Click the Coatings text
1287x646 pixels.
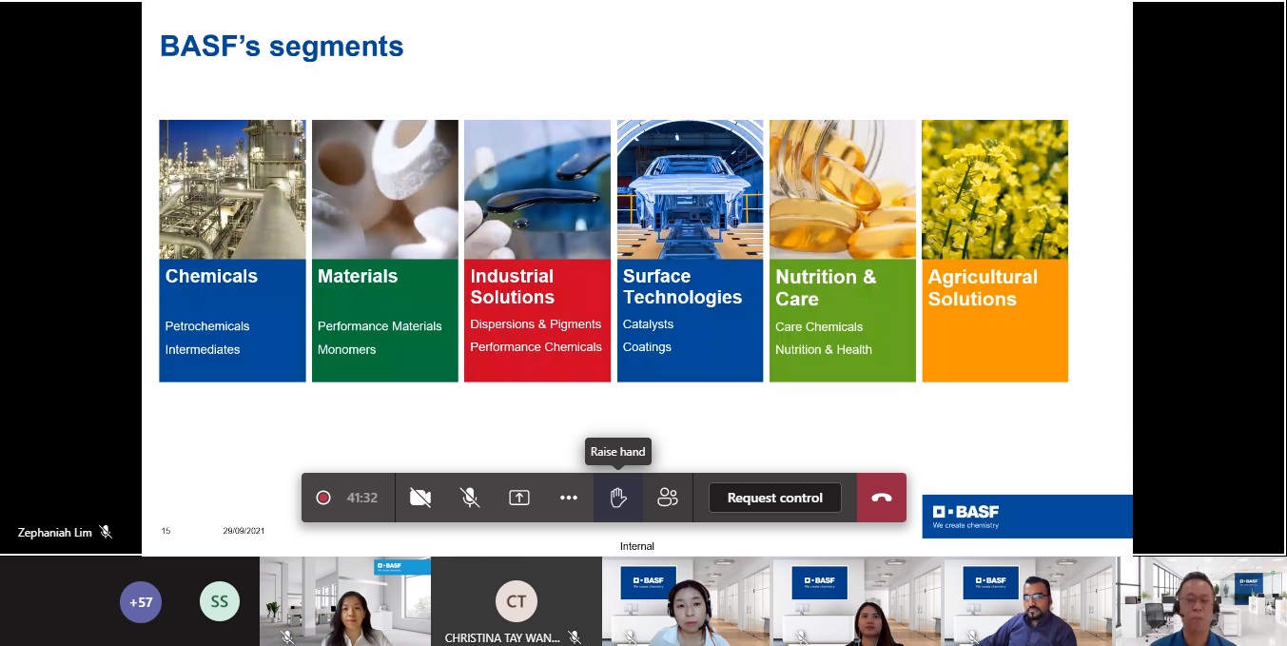pos(647,346)
